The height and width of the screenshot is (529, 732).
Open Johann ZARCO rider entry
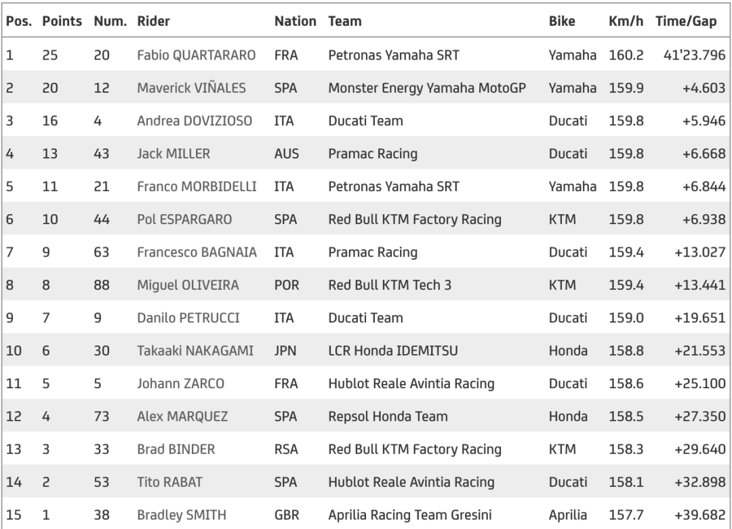(x=180, y=383)
